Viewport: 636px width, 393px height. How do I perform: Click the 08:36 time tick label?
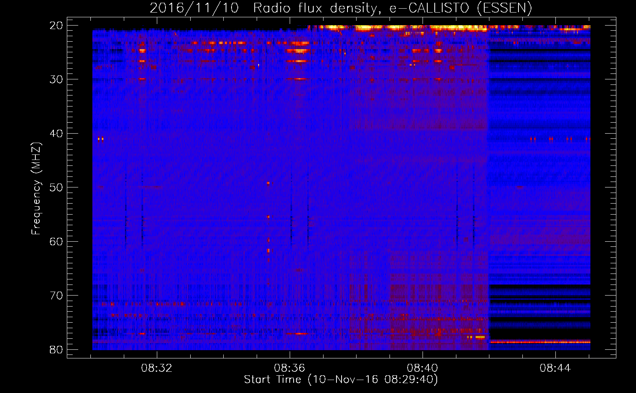click(x=290, y=368)
